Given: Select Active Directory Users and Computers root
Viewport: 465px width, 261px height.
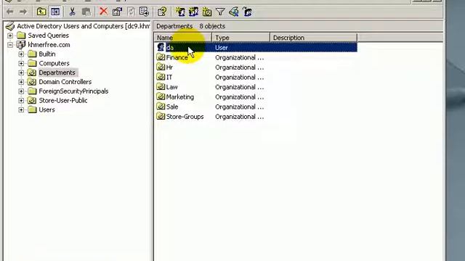Looking at the screenshot, I should (84, 26).
